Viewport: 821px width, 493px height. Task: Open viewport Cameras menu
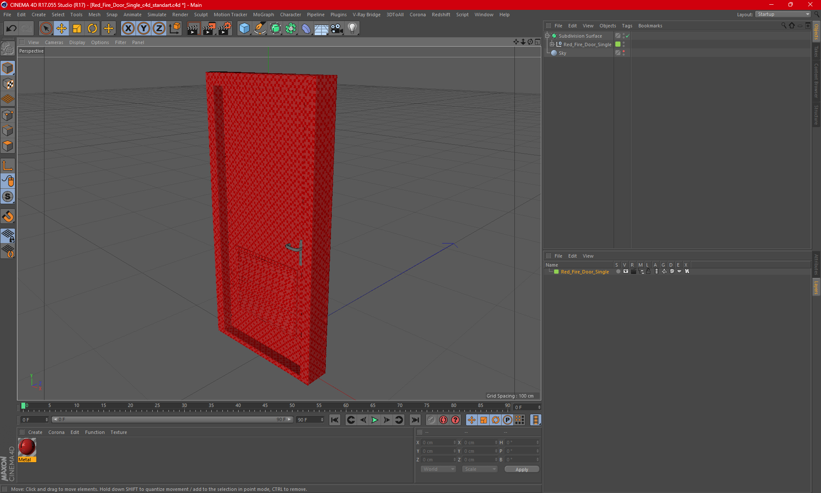(x=54, y=42)
